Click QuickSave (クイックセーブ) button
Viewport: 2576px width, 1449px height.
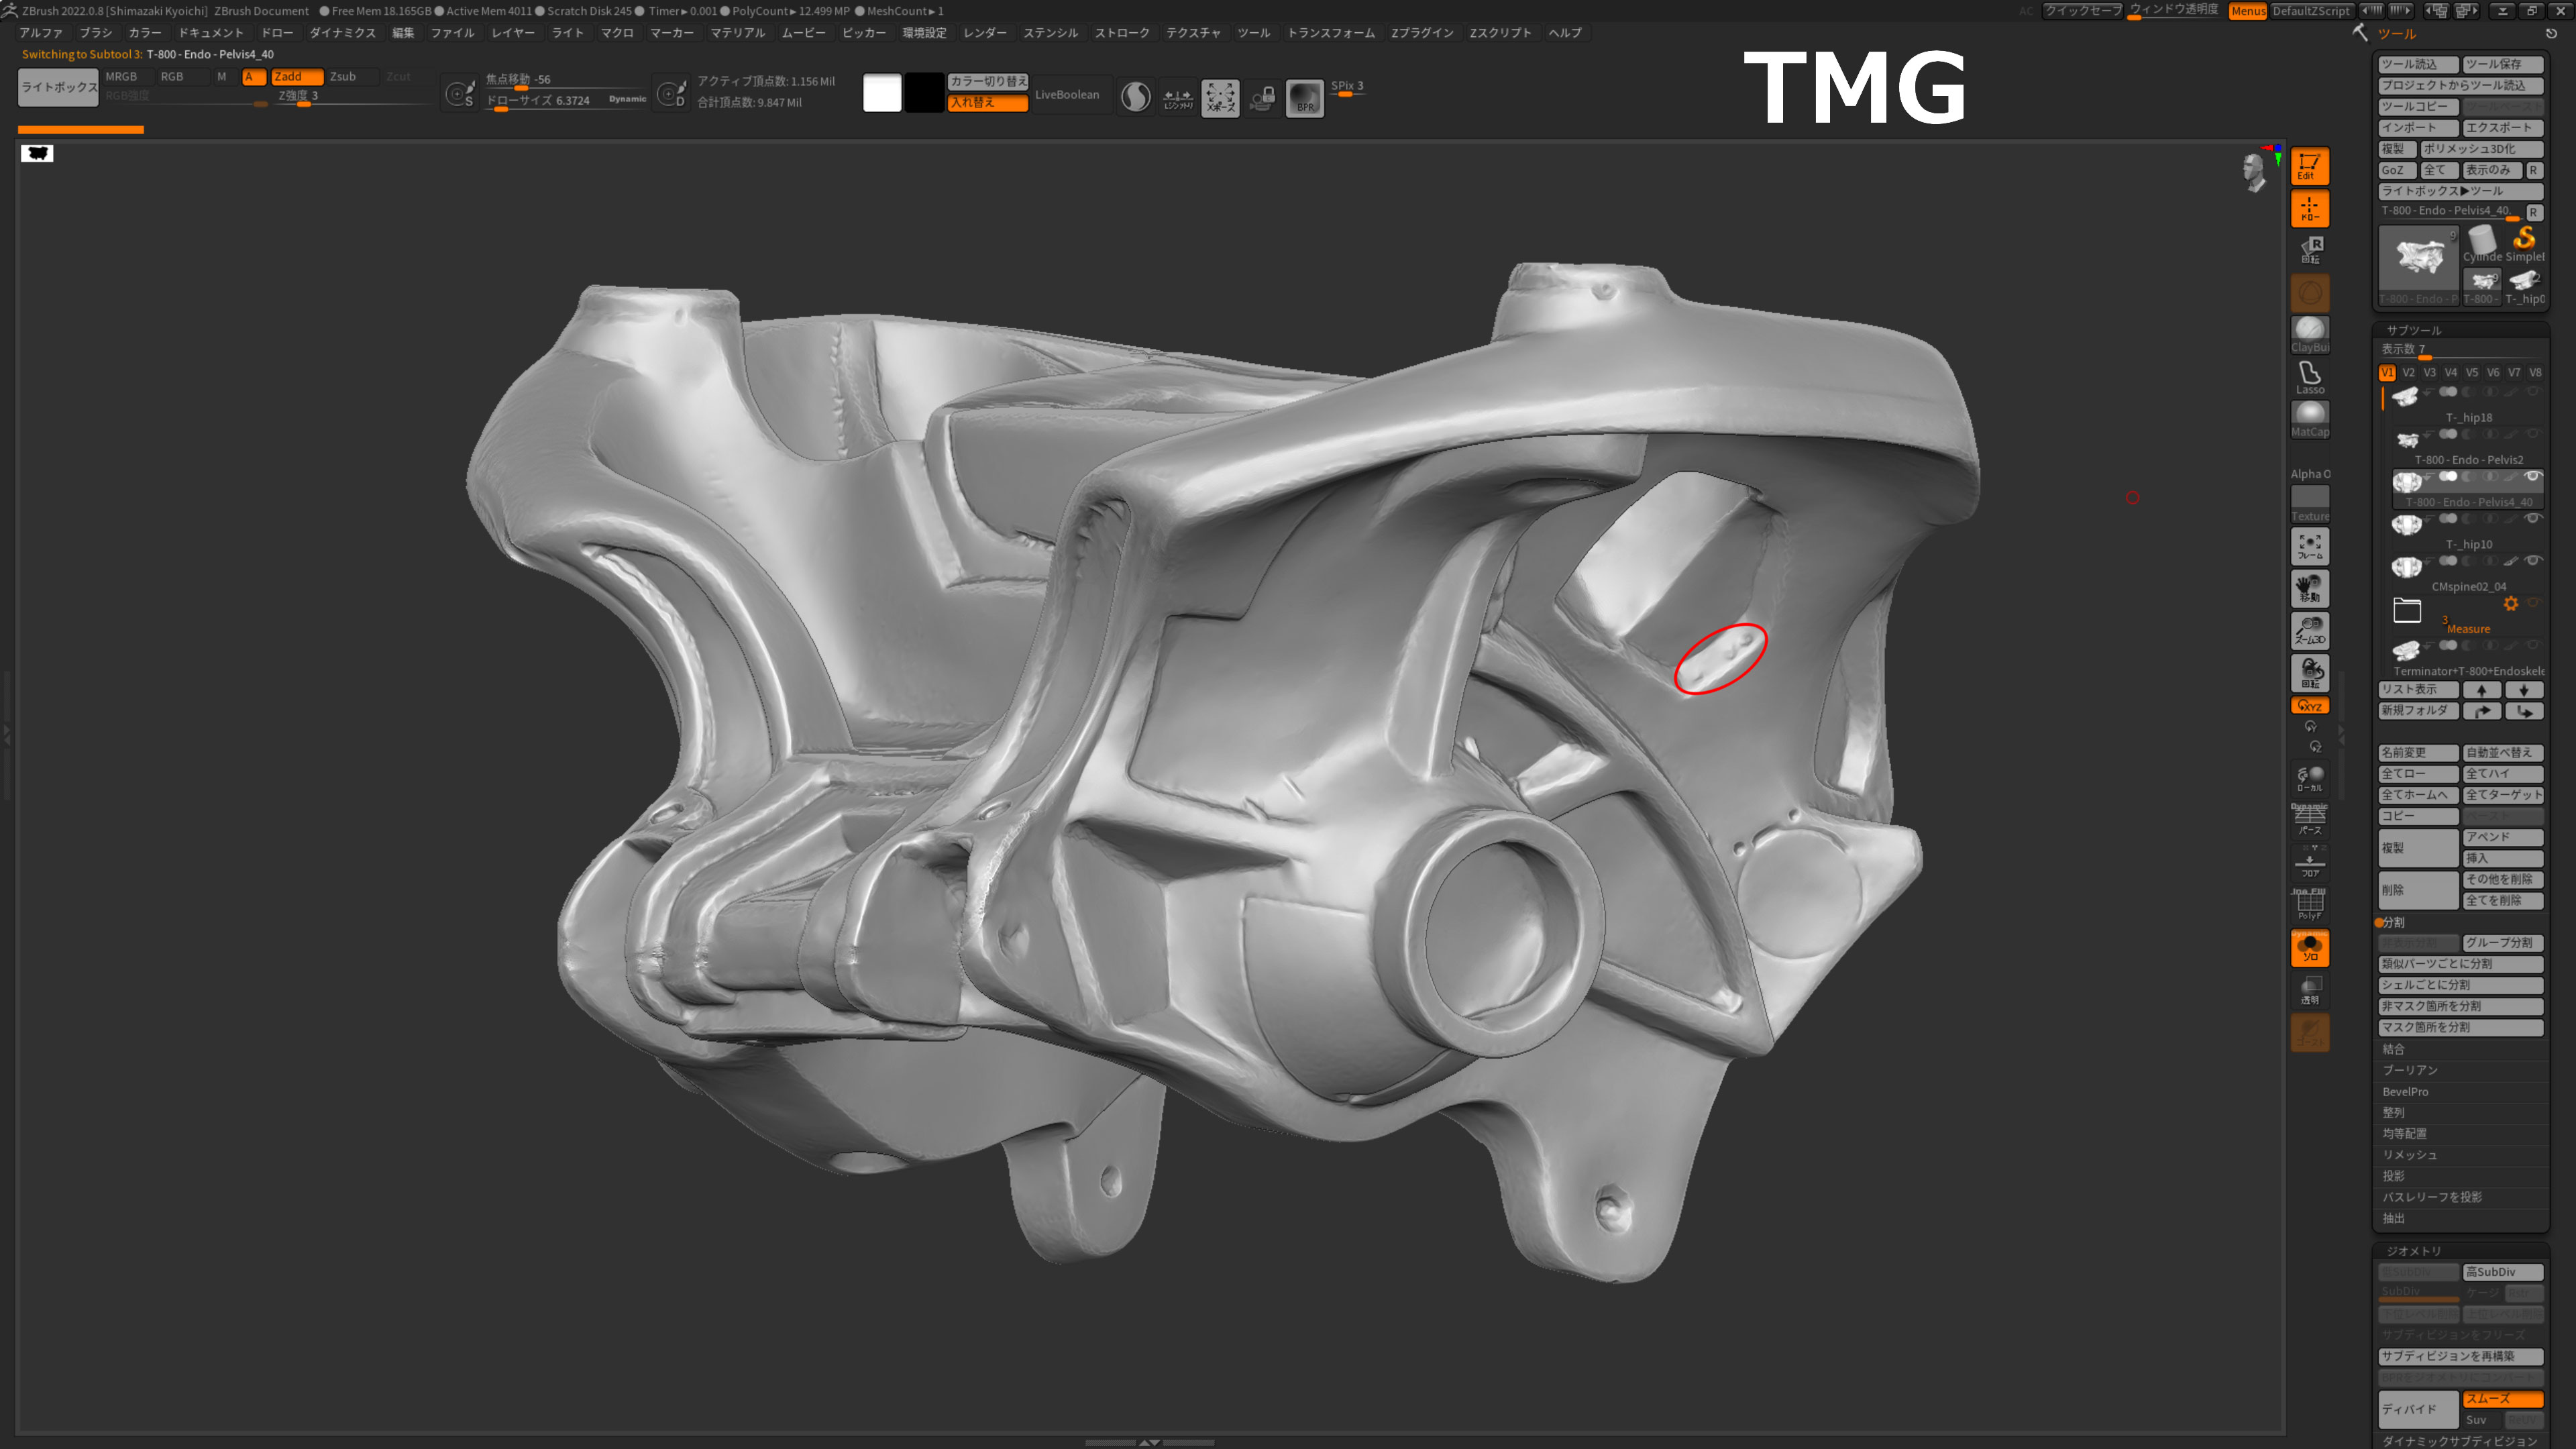(x=2082, y=10)
